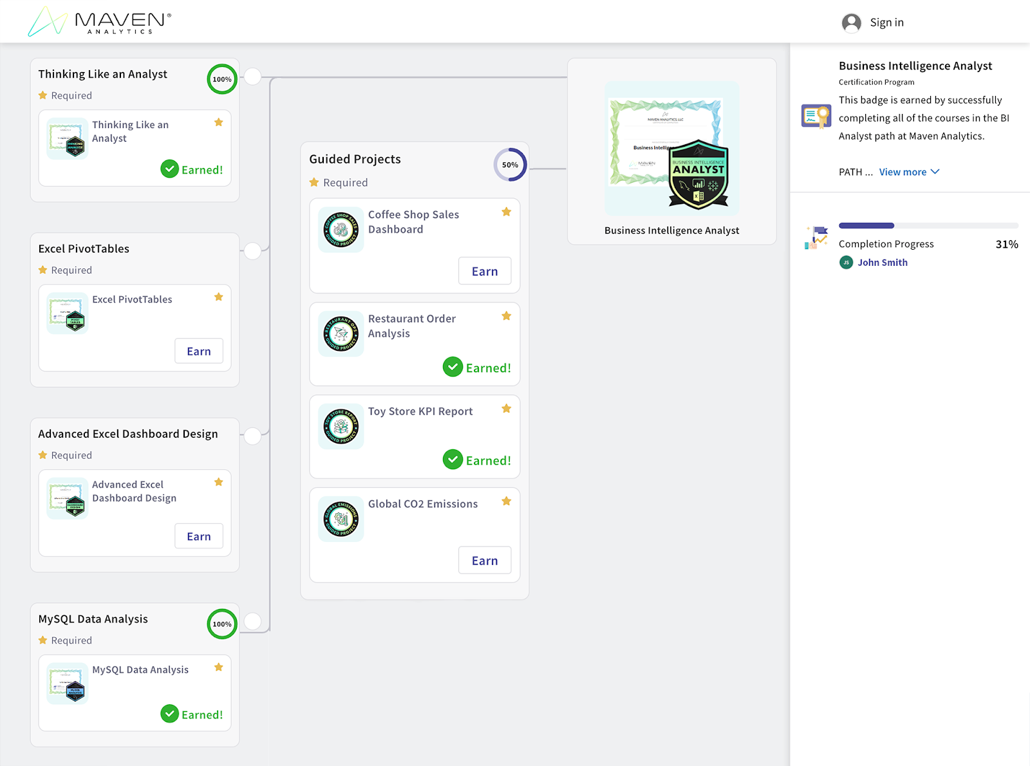
Task: Click the connector node next to Thinking Like an Analyst
Action: tap(252, 77)
